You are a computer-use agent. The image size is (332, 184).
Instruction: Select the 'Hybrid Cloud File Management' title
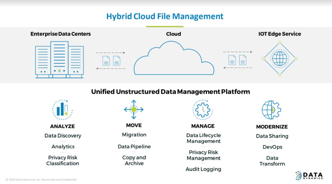(165, 16)
